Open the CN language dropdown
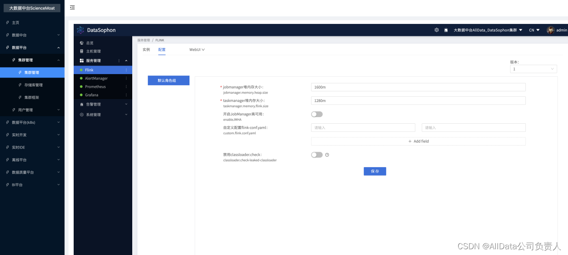The height and width of the screenshot is (255, 568). (534, 30)
